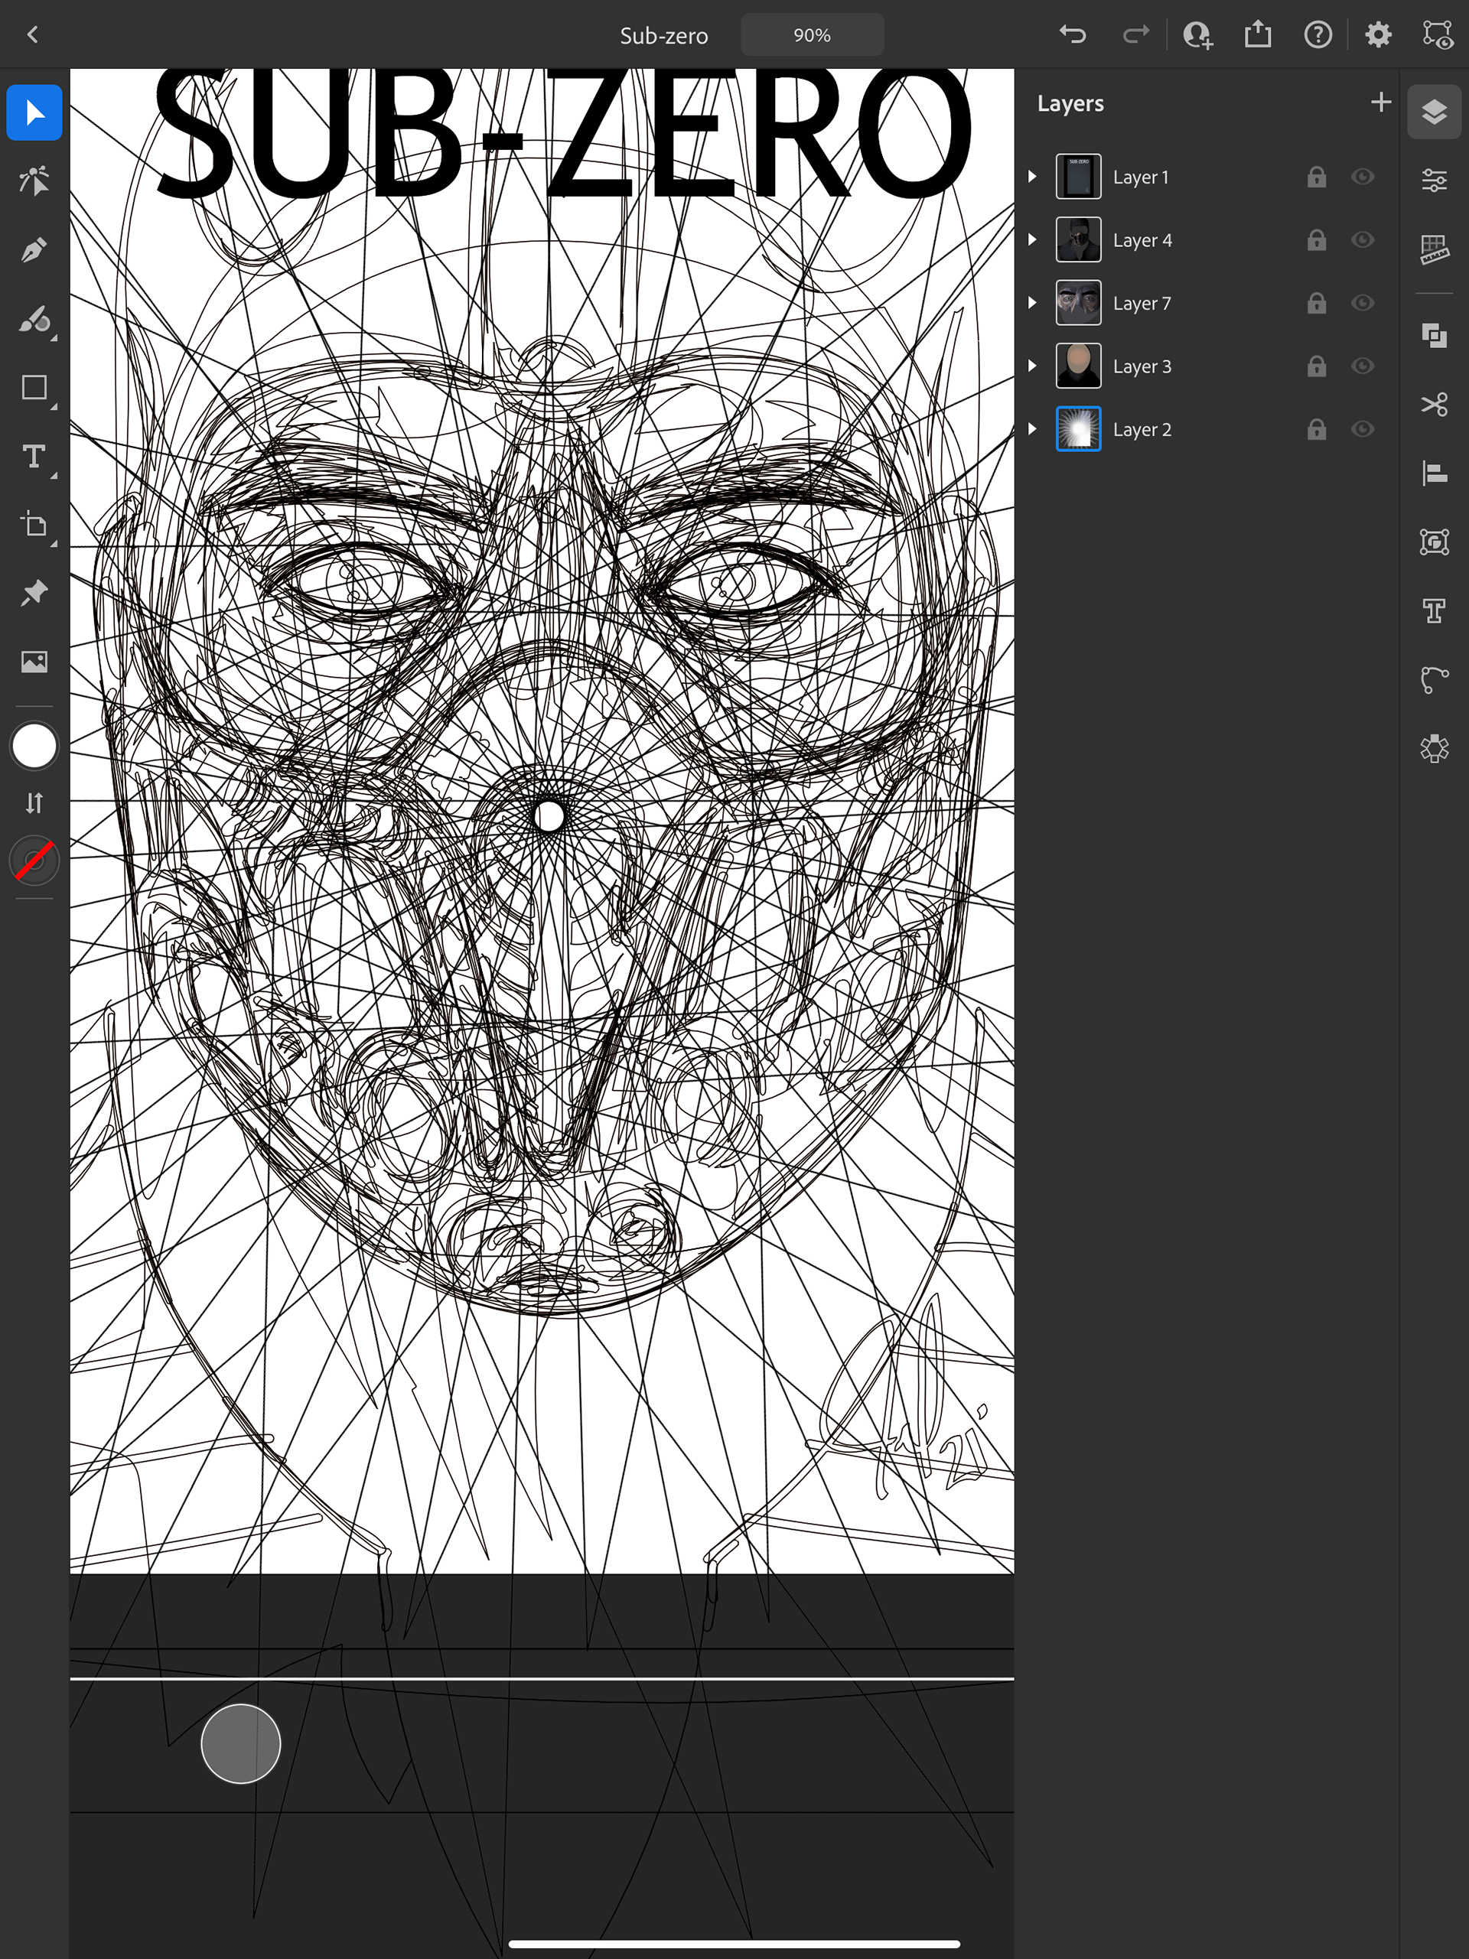Open the Properties panel icon

(x=1434, y=181)
